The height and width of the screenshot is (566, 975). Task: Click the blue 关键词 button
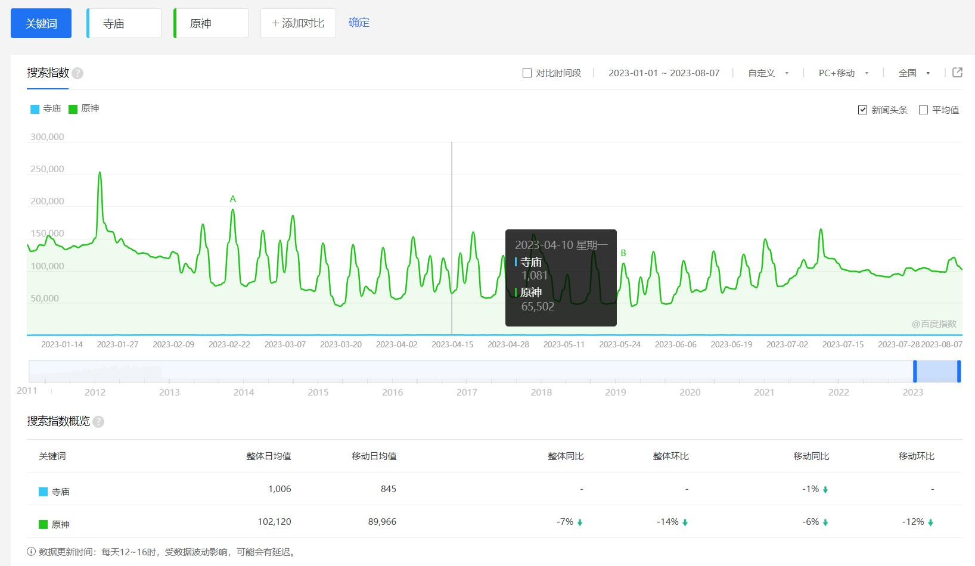point(41,23)
